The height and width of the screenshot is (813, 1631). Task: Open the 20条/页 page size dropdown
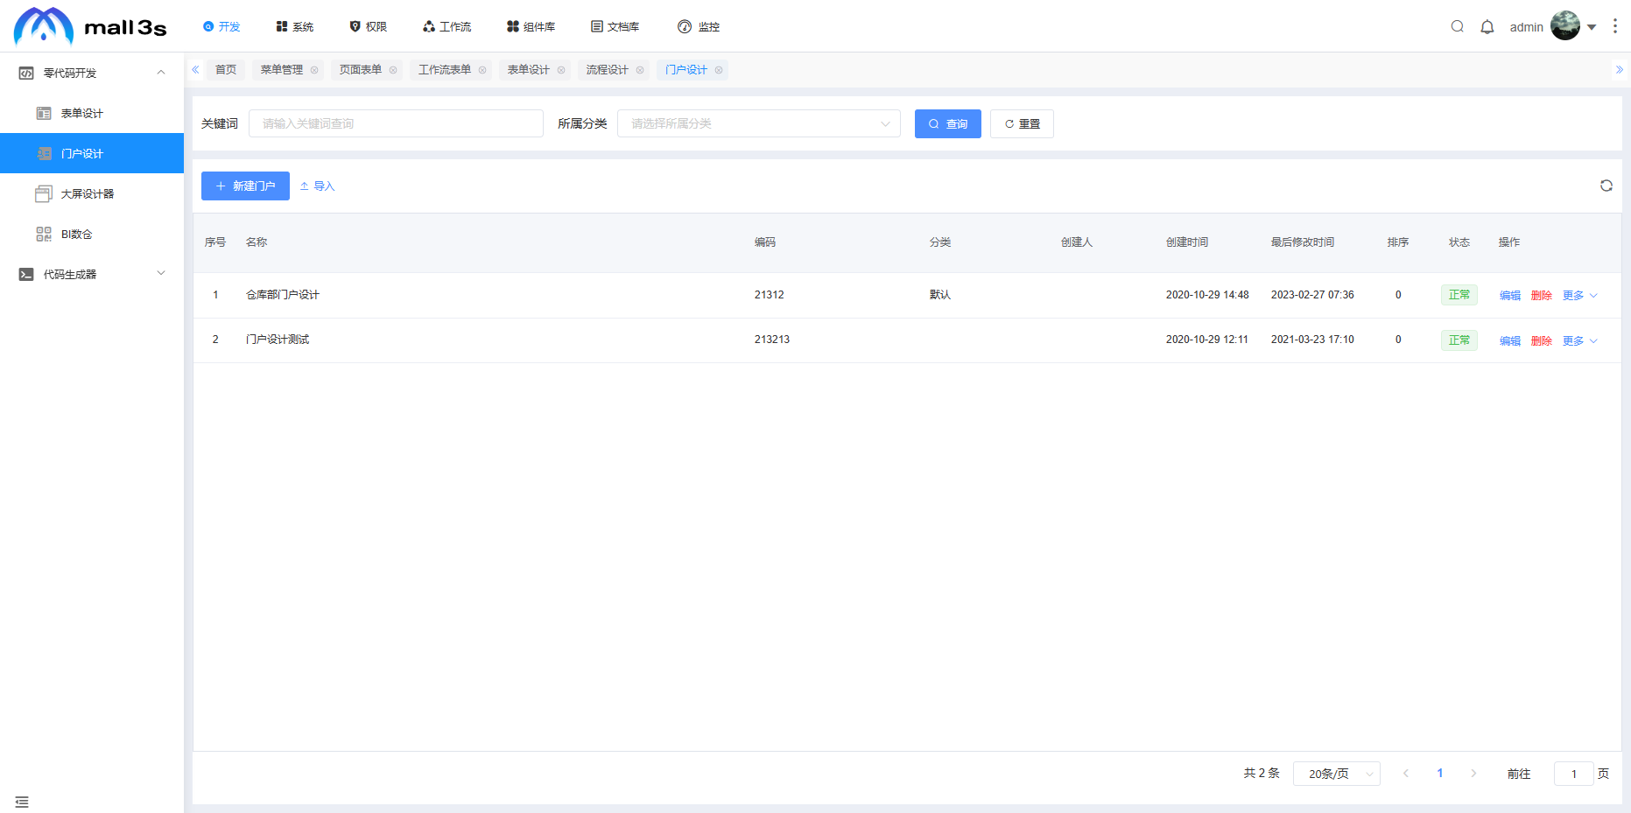(1337, 774)
